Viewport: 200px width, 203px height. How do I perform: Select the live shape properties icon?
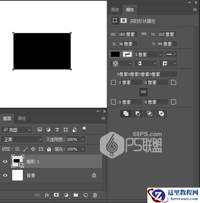(x=115, y=21)
